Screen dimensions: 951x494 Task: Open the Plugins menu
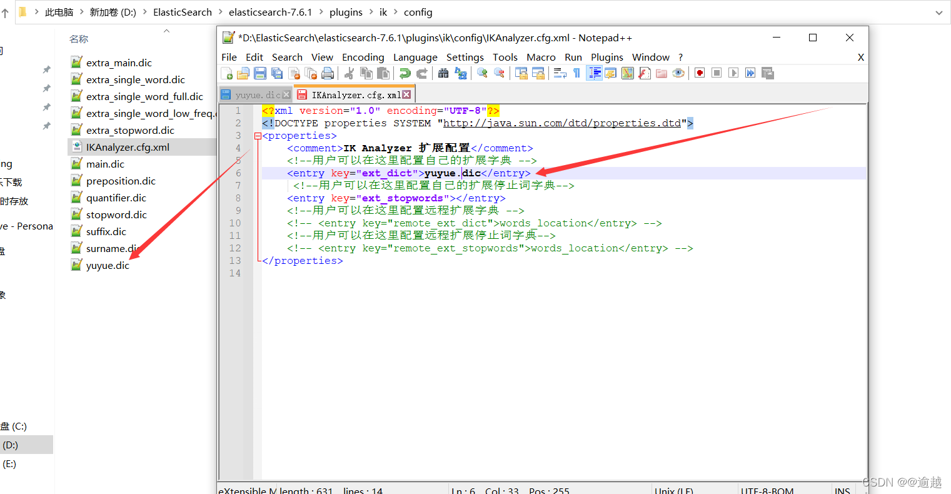[x=607, y=57]
